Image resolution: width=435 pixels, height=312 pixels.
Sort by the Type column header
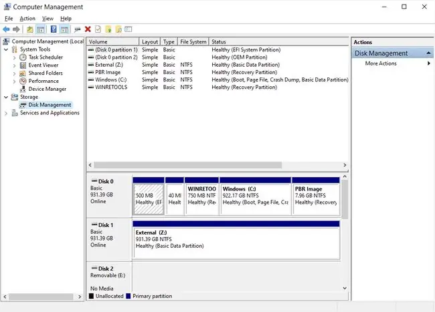coord(169,41)
